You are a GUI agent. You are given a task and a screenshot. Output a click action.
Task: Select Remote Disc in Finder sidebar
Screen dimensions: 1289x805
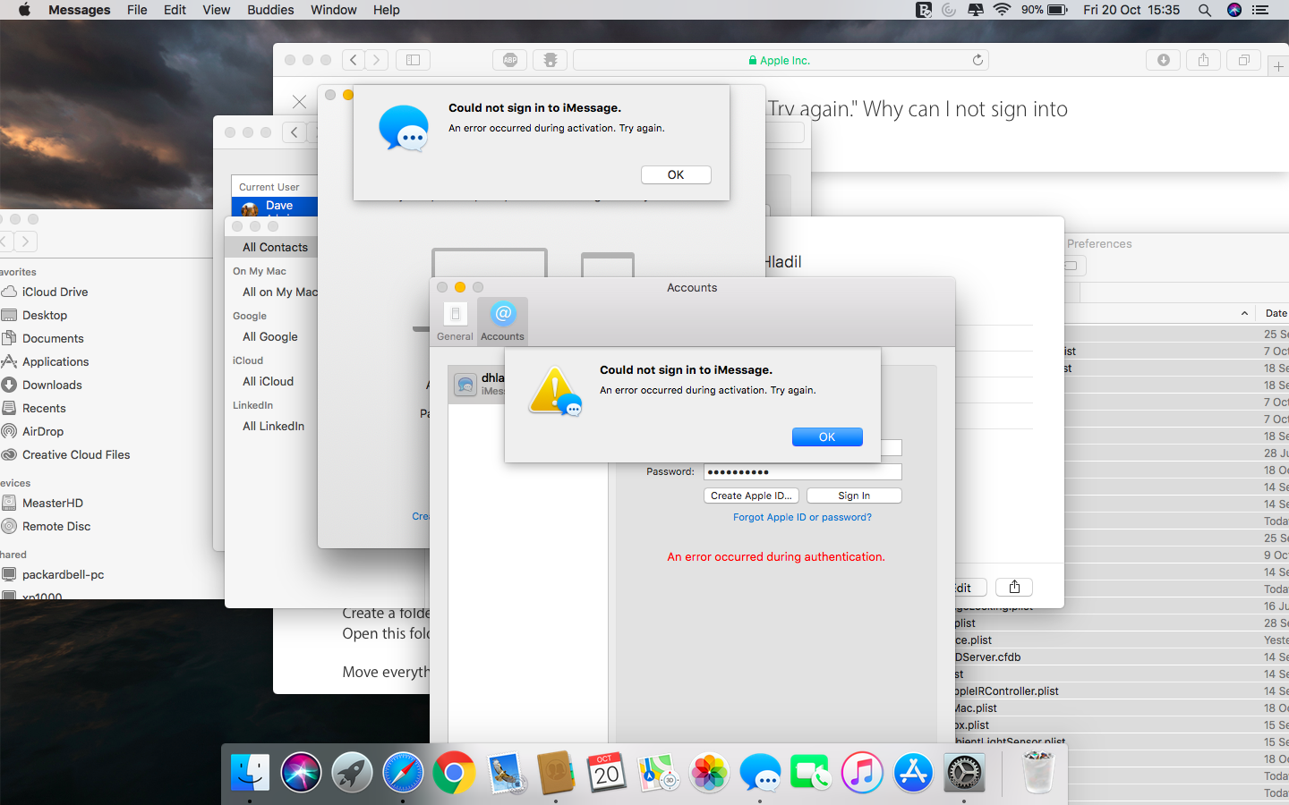click(56, 526)
